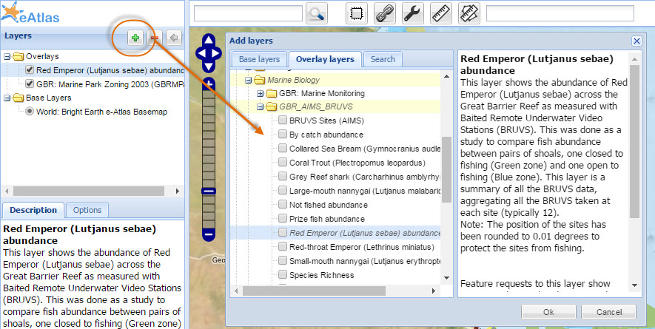Image resolution: width=655 pixels, height=329 pixels.
Task: Click Ok in Add layers dialog
Action: [548, 312]
